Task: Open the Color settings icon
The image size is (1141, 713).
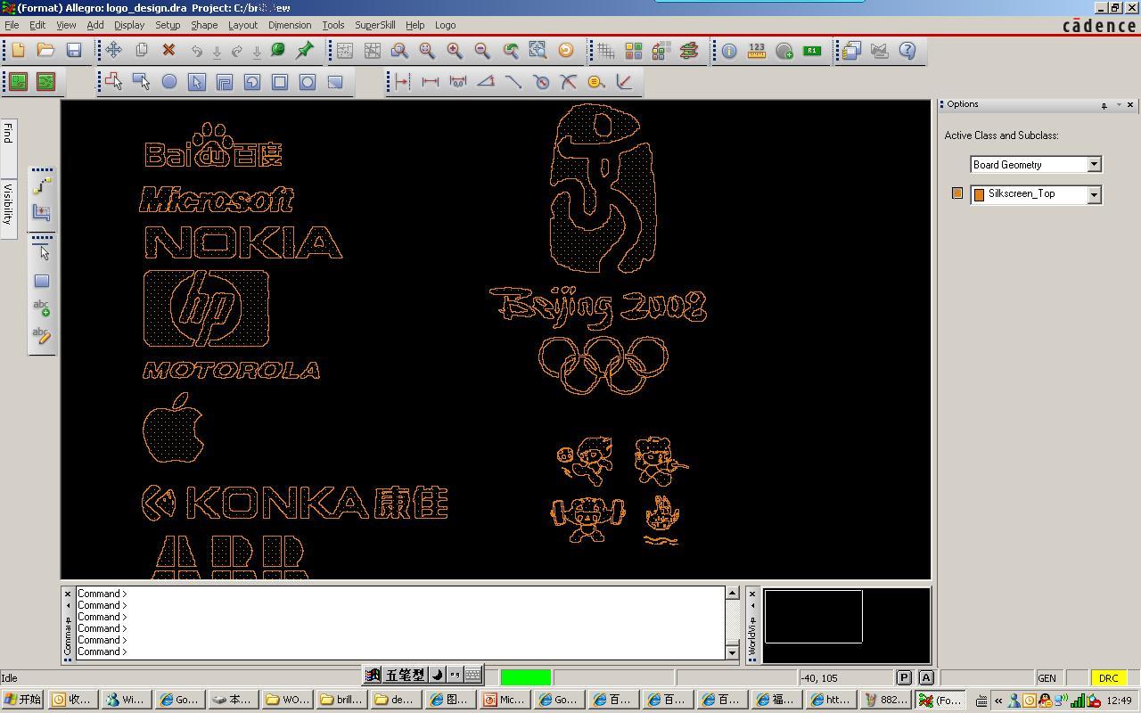Action: (x=634, y=51)
